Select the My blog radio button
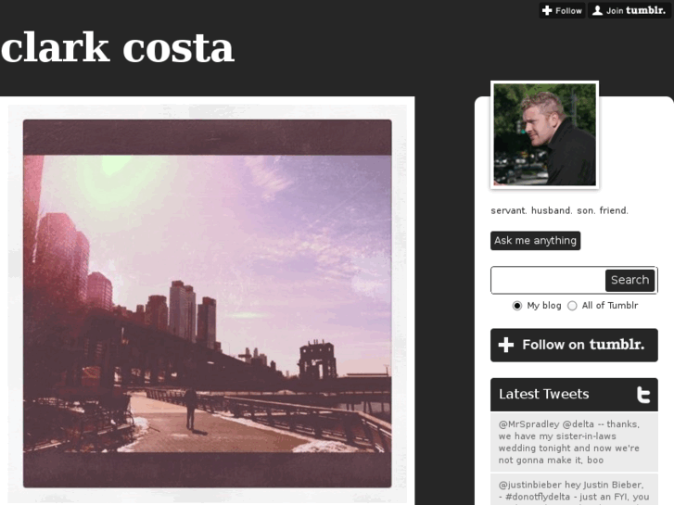Viewport: 674px width, 505px height. pyautogui.click(x=517, y=306)
